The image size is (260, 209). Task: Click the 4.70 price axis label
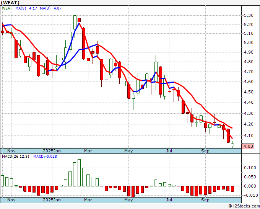click(249, 72)
